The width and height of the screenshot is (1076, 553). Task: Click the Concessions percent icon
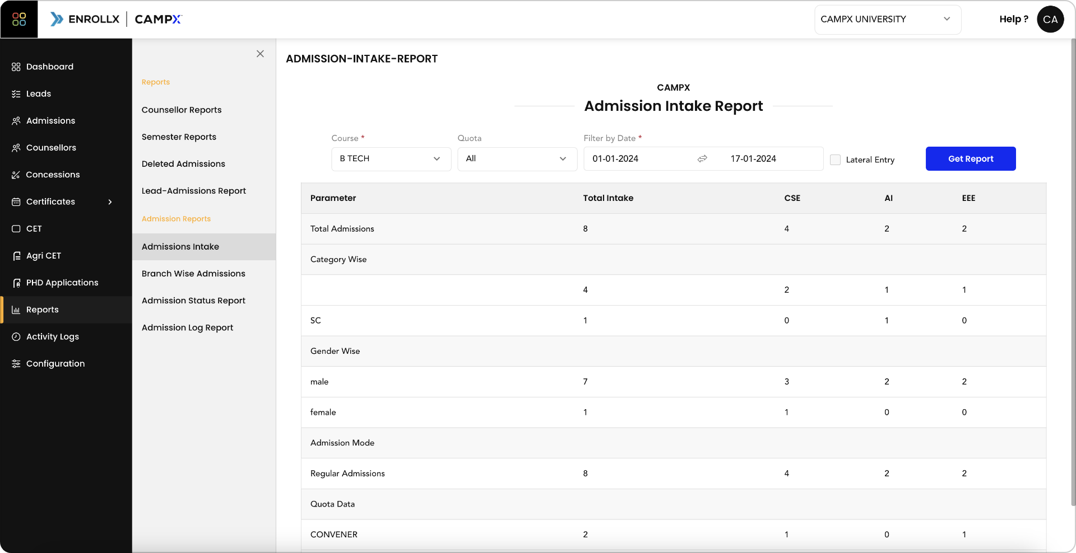16,175
